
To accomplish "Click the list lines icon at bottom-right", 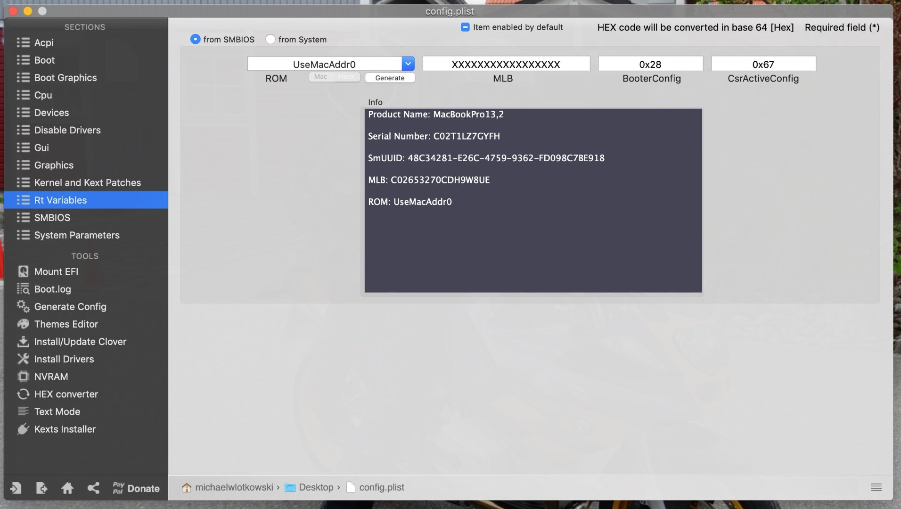I will pos(876,487).
